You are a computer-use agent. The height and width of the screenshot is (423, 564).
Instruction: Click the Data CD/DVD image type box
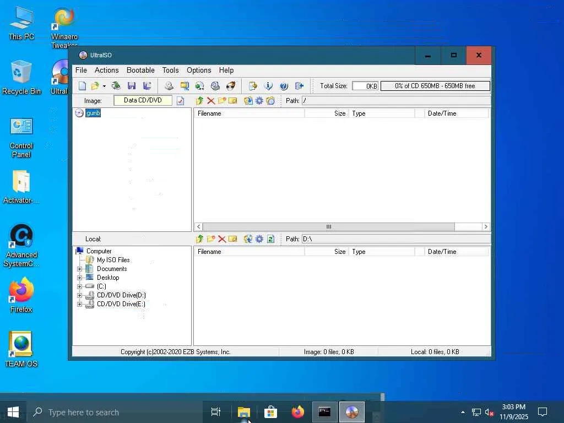[x=143, y=100]
